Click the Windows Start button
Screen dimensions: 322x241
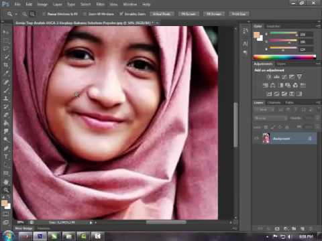(x=8, y=236)
